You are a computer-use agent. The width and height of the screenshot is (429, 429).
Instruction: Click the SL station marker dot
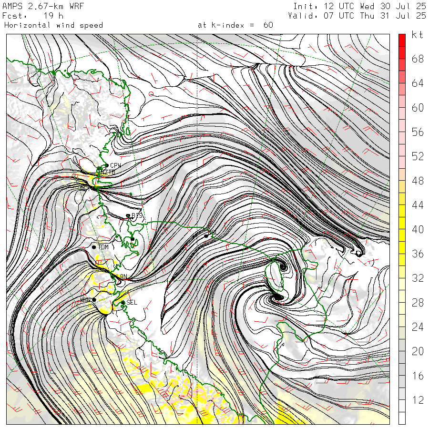pos(206,236)
